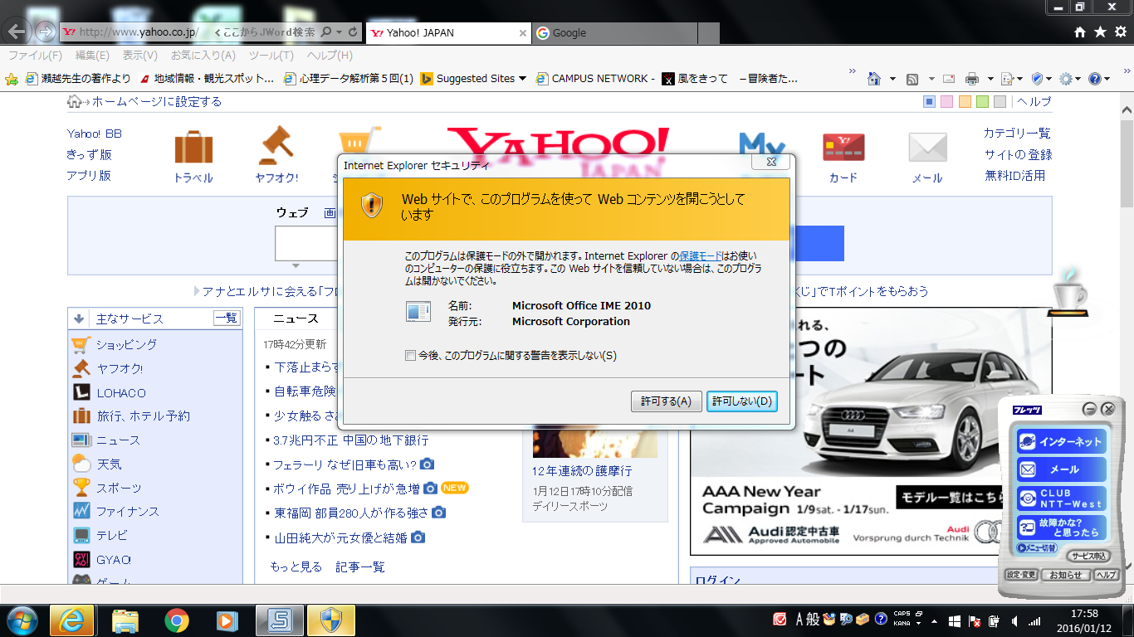Open CAMPUS NETWORK favorites bar bookmark
1134x637 pixels.
pos(596,79)
